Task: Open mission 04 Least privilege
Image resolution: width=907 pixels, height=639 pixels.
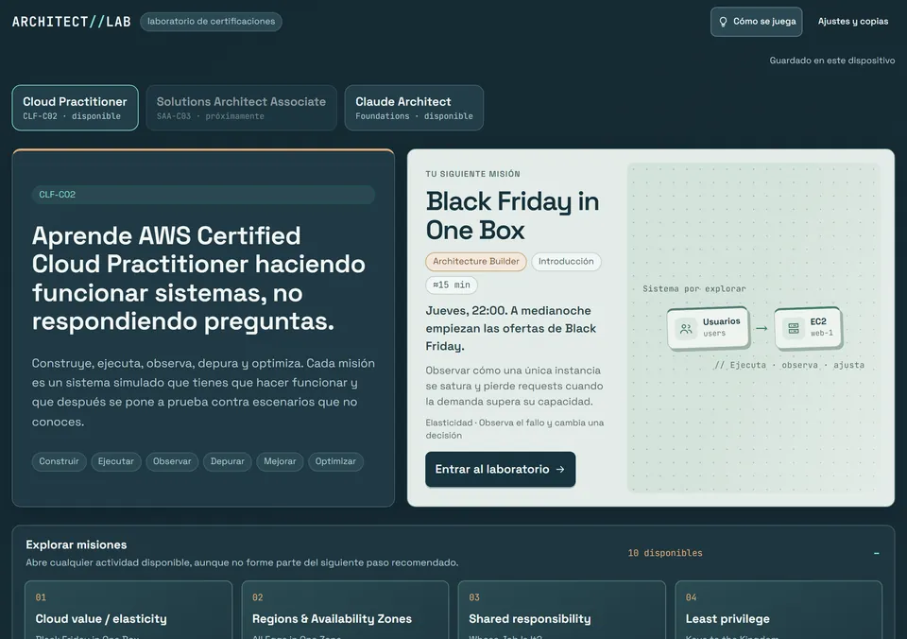Action: click(779, 610)
